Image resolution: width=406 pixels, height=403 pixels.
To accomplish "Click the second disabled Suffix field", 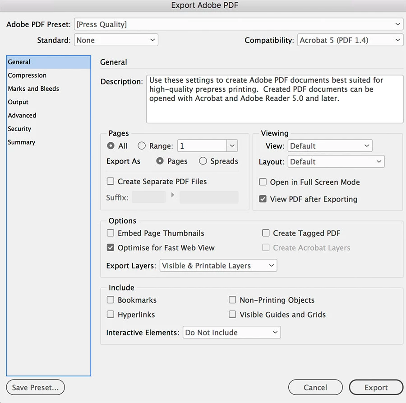I will coord(209,197).
